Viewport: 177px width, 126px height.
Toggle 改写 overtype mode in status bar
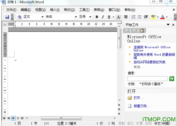pyautogui.click(x=148, y=124)
